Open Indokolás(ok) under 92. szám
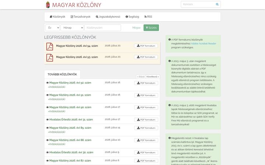The image size is (265, 165). coord(57,87)
